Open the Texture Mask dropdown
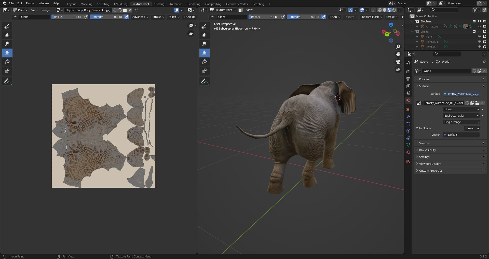 pos(372,17)
